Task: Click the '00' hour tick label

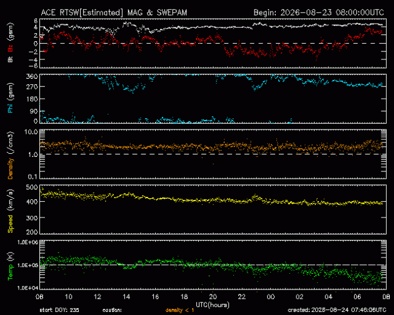Action: pyautogui.click(x=270, y=297)
